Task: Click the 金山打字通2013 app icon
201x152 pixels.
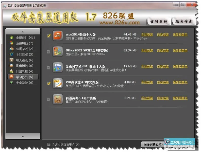Action: 58,67
